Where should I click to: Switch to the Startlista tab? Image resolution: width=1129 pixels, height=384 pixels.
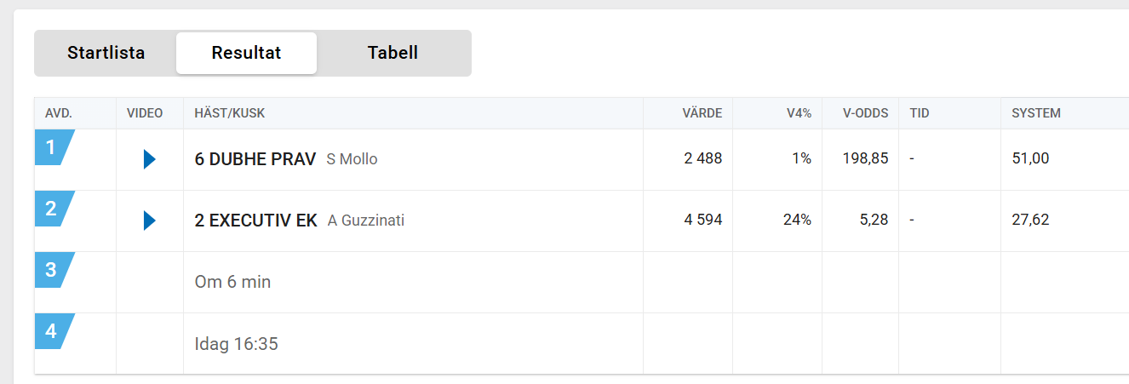(106, 53)
